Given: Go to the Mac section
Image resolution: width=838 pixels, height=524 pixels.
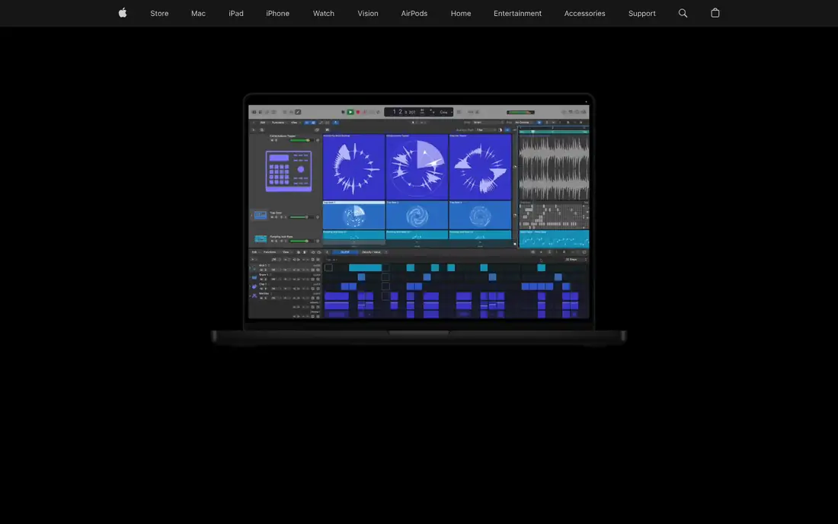Looking at the screenshot, I should [198, 14].
